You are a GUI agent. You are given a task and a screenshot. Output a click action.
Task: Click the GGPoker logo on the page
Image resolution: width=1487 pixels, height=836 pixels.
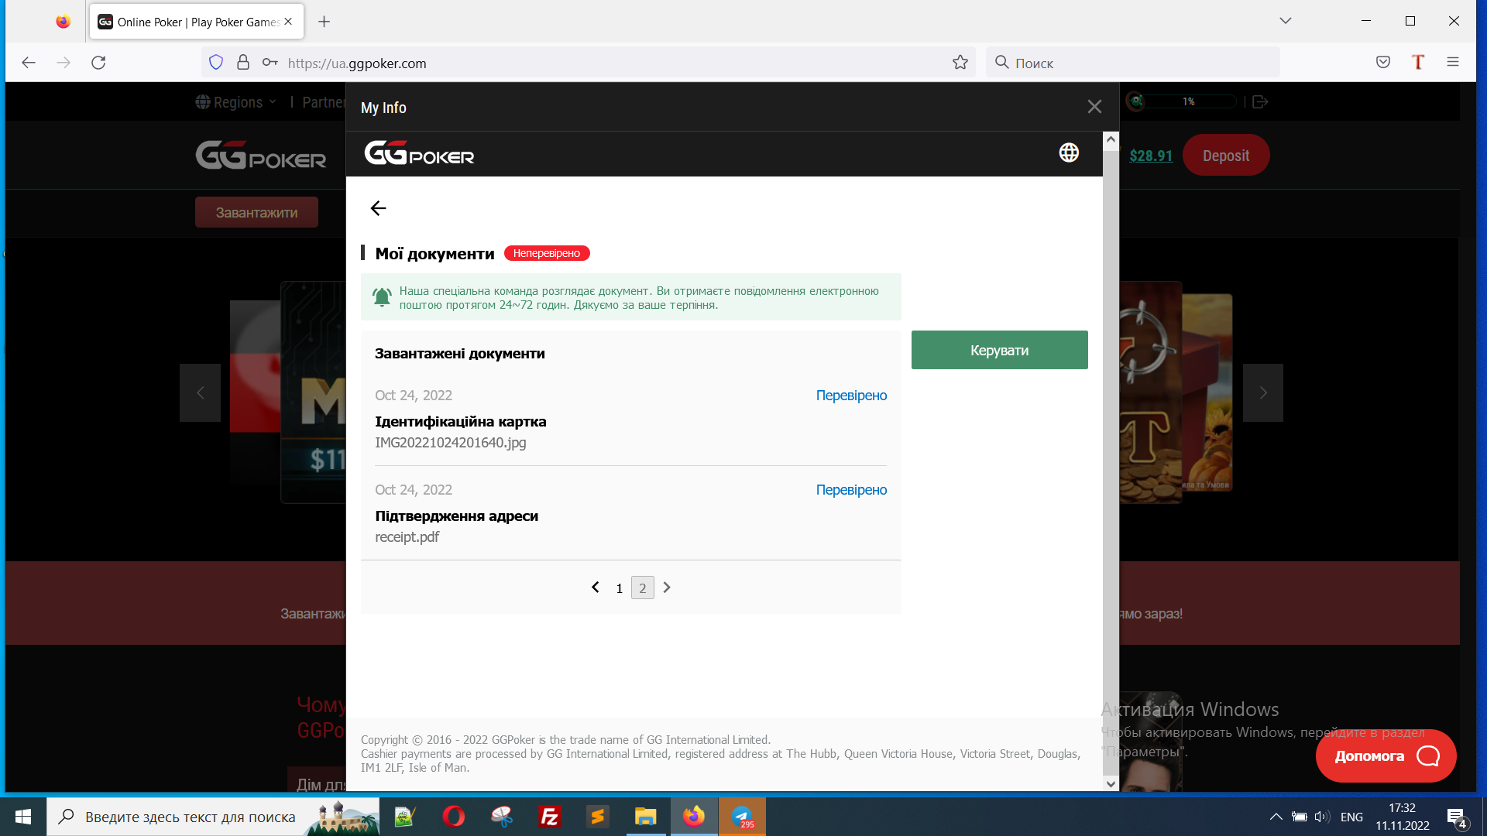[261, 155]
